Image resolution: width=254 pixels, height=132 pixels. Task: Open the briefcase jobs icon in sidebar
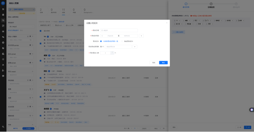point(3,15)
